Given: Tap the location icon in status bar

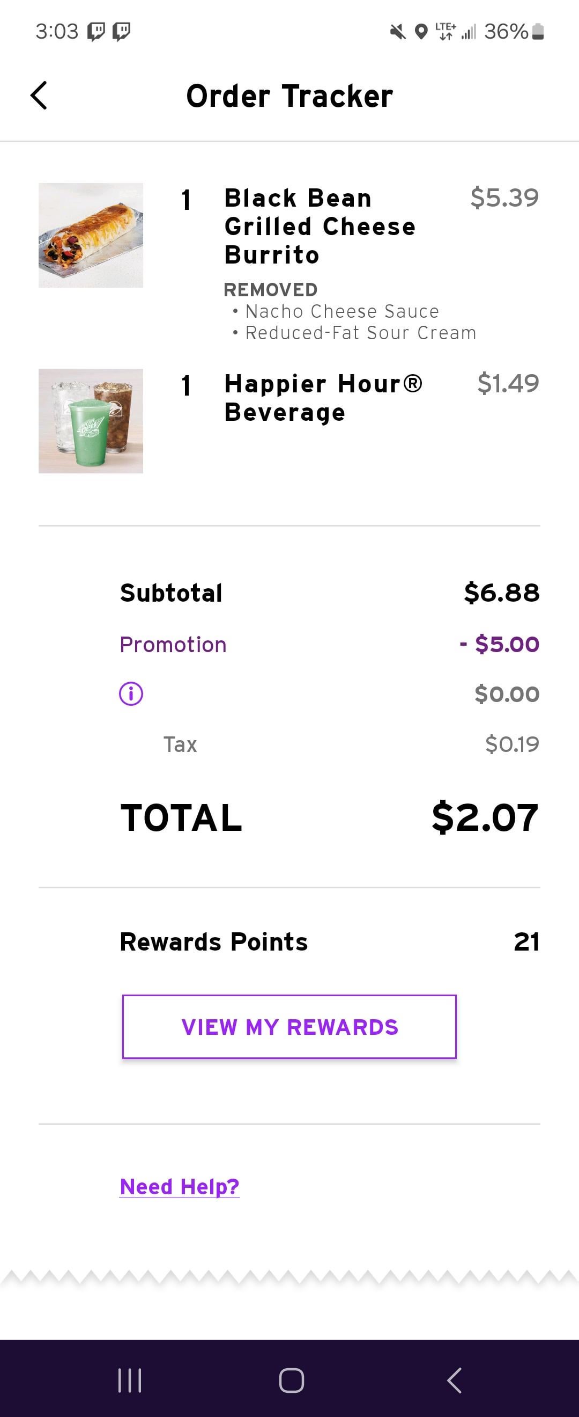Looking at the screenshot, I should (421, 32).
